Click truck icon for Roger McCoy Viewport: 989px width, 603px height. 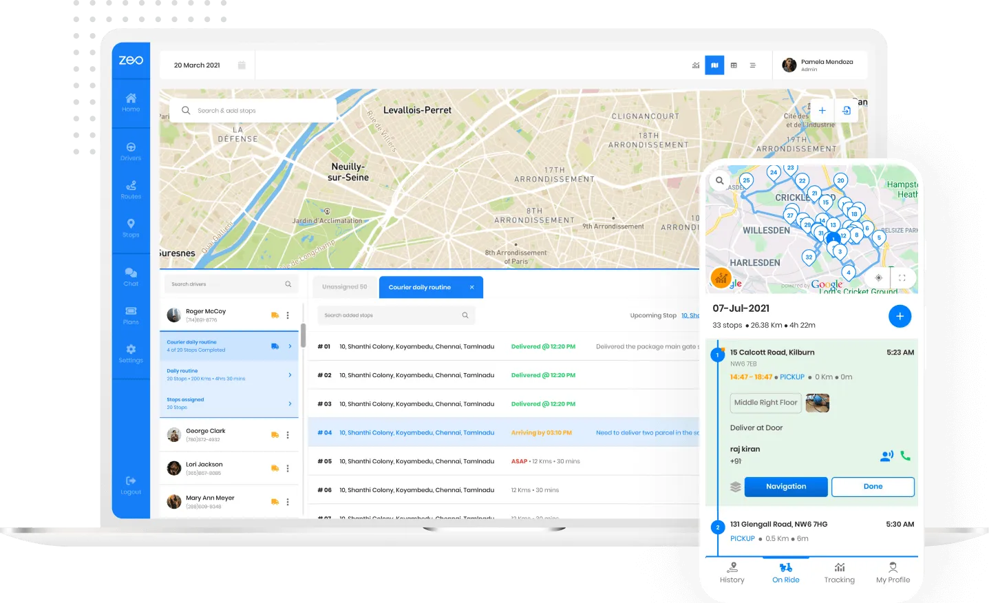tap(275, 315)
